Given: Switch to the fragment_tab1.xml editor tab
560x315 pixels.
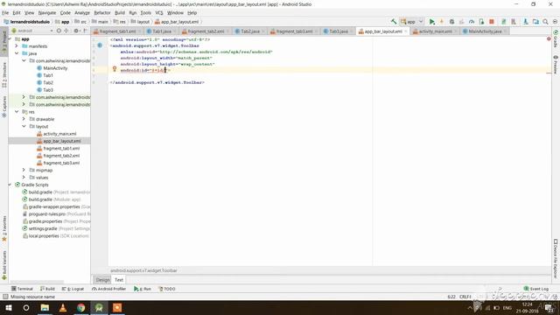Looking at the screenshot, I should coord(117,31).
